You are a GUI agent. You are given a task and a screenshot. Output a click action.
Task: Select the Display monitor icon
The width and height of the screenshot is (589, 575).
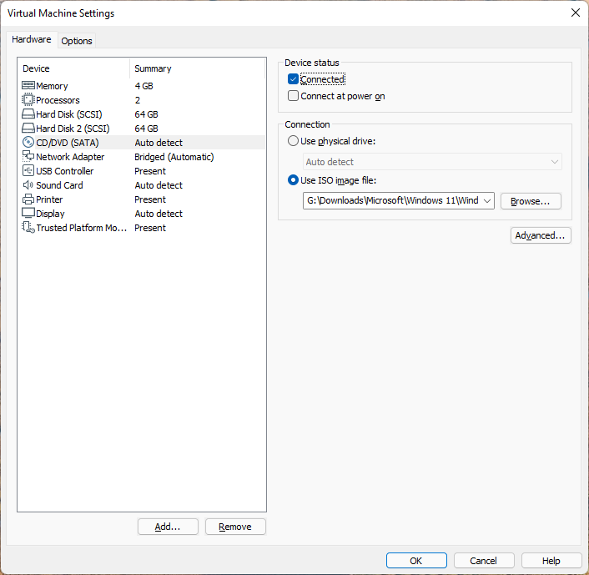coord(28,213)
